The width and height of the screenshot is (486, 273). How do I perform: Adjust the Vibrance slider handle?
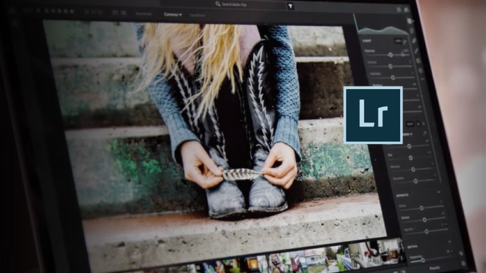[413, 170]
